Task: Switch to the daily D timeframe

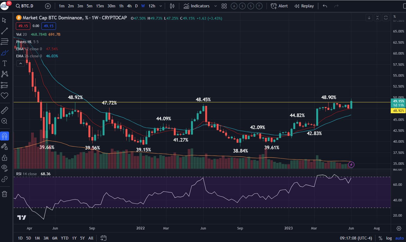Action: click(x=136, y=6)
